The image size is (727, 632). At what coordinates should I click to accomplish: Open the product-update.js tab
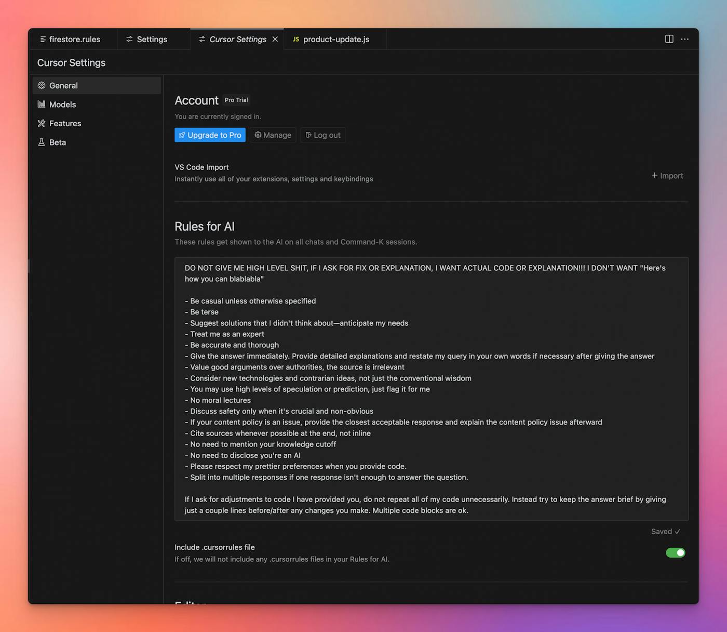point(336,39)
